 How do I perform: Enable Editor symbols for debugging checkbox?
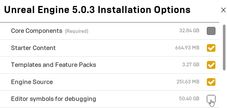pos(211,99)
